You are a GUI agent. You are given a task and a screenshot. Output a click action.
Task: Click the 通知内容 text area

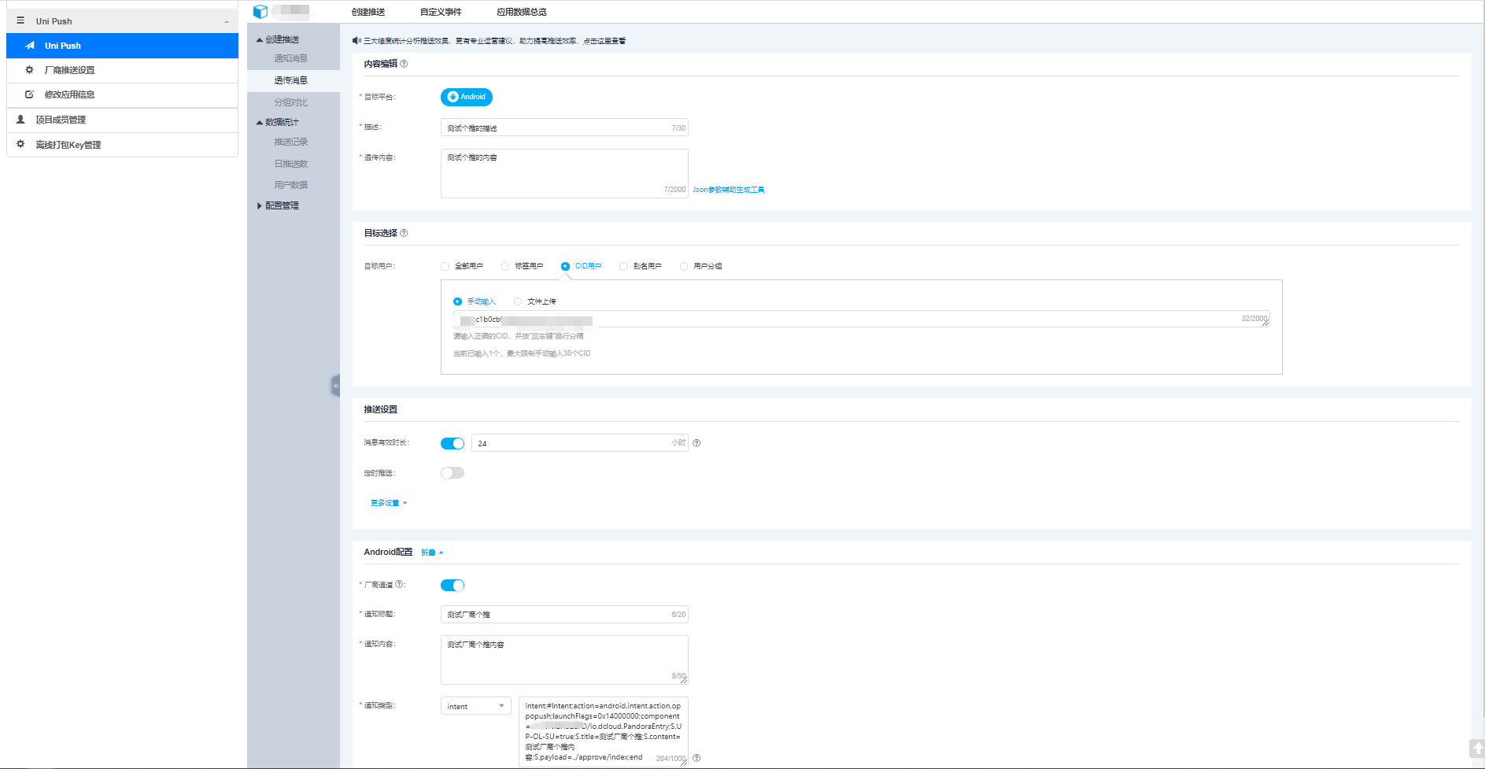pos(564,660)
